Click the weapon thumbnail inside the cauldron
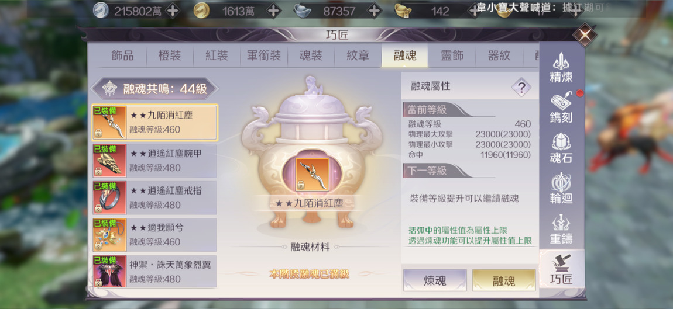 (312, 174)
